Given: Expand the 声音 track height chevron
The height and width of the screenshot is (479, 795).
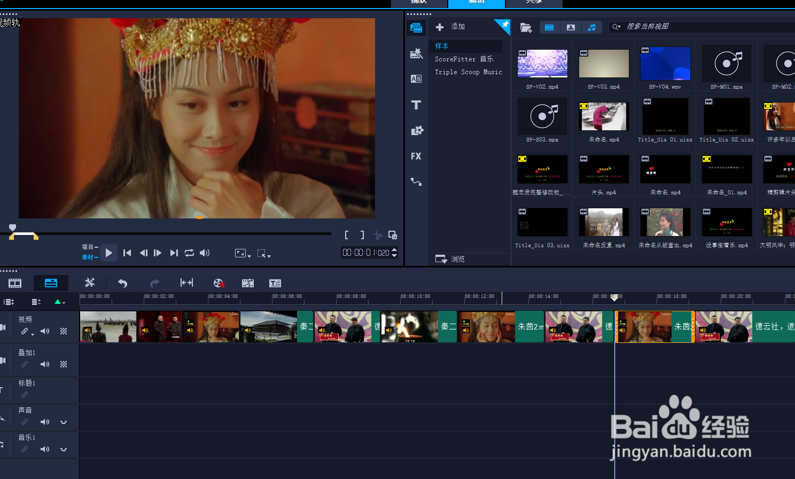Looking at the screenshot, I should pyautogui.click(x=64, y=422).
